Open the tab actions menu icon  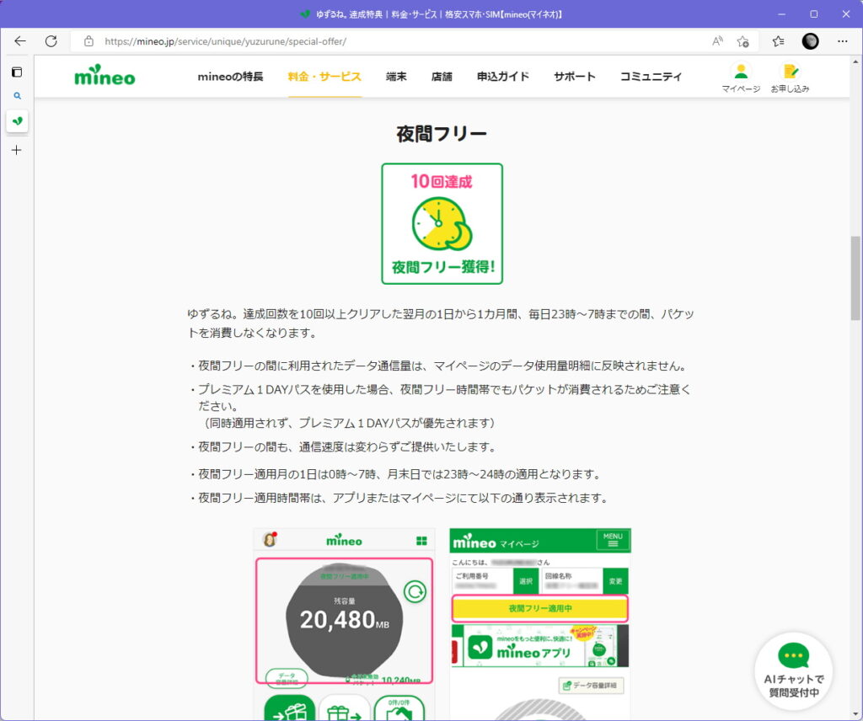point(17,72)
